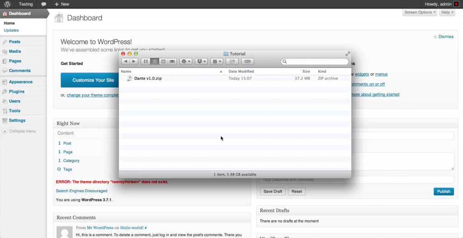Open the Hello world! post link
Screen dimensions: 463x238
(132, 228)
